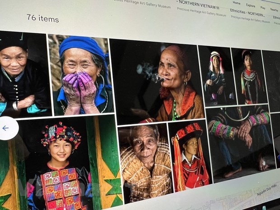
Task: Open the NORTHERN VIETNAM III story link
Action: 199,5
